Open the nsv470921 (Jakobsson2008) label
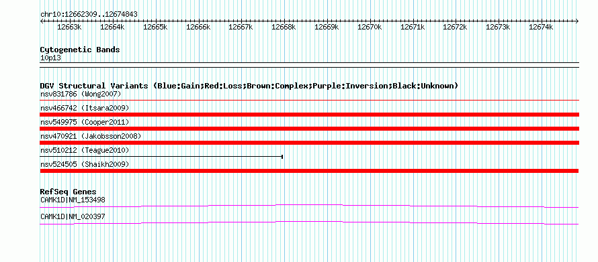The height and width of the screenshot is (262, 598). click(91, 136)
